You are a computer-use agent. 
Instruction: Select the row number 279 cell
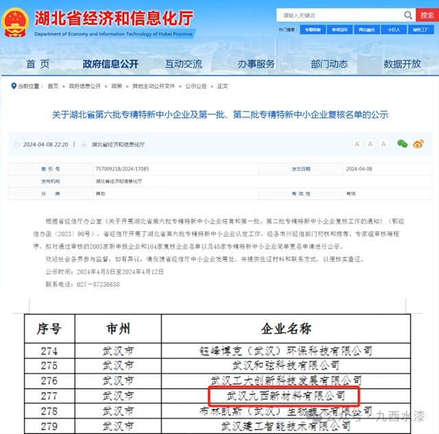click(x=49, y=426)
